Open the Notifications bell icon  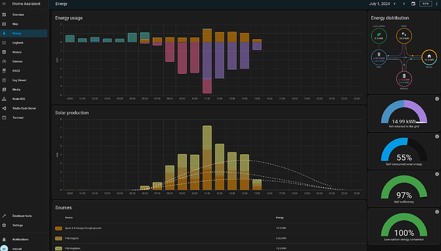point(4,239)
